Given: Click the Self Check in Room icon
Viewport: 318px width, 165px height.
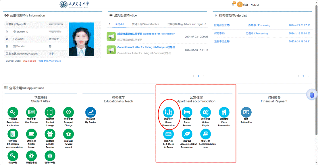Looking at the screenshot, I should click(168, 134).
